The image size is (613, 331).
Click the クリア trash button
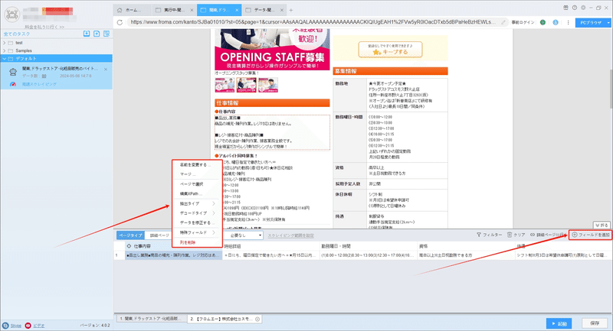click(516, 235)
